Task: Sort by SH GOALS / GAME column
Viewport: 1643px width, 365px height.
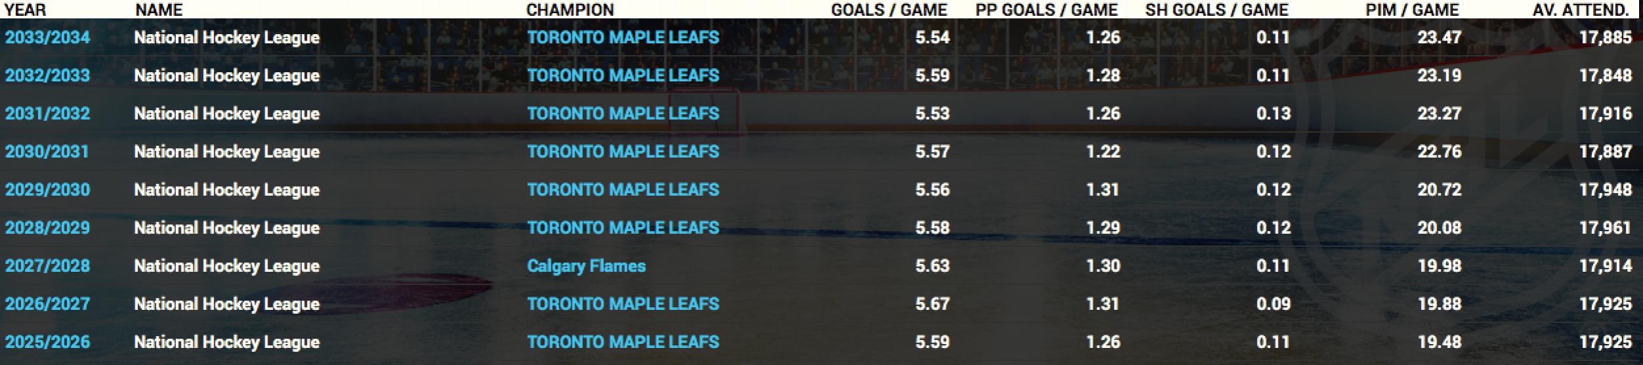Action: click(1217, 10)
